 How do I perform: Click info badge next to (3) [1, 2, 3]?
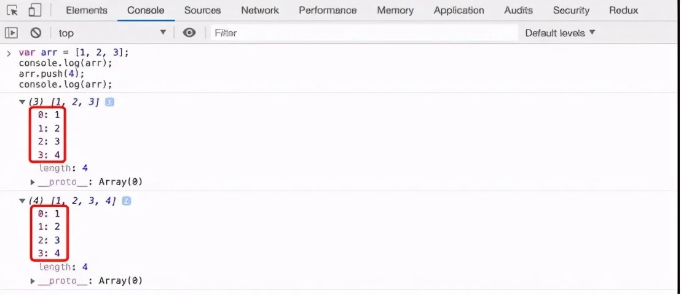109,102
